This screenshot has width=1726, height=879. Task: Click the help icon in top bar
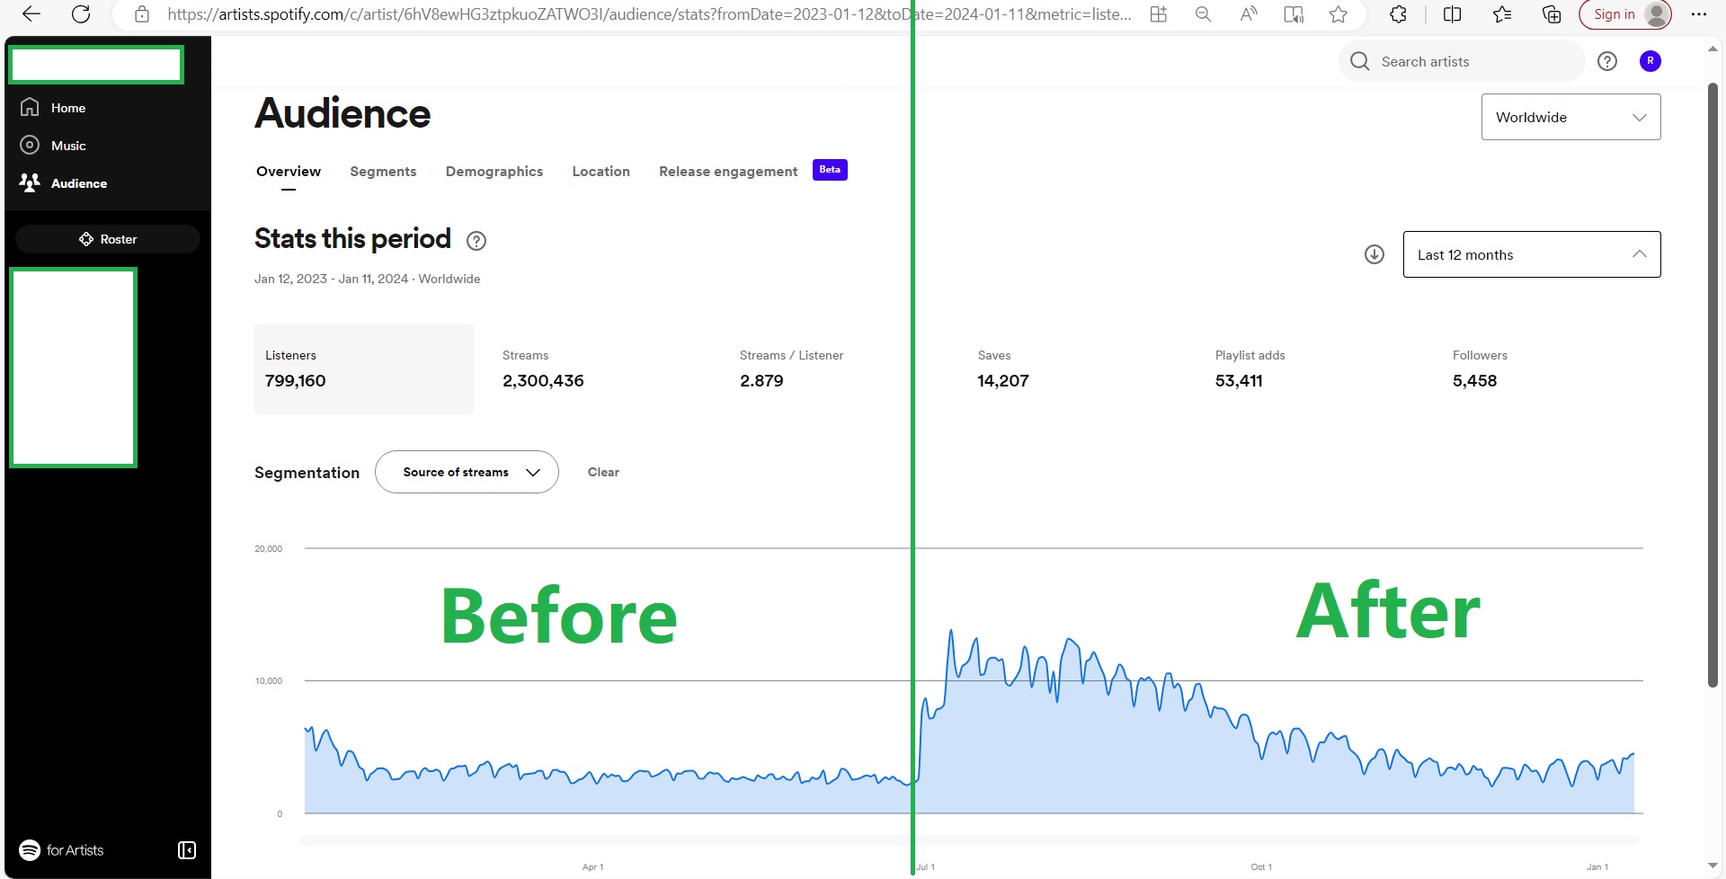(1606, 61)
